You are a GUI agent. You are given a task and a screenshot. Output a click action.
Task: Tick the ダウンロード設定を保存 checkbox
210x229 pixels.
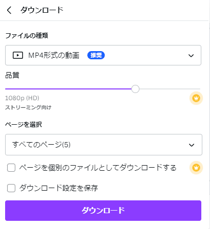click(x=11, y=188)
